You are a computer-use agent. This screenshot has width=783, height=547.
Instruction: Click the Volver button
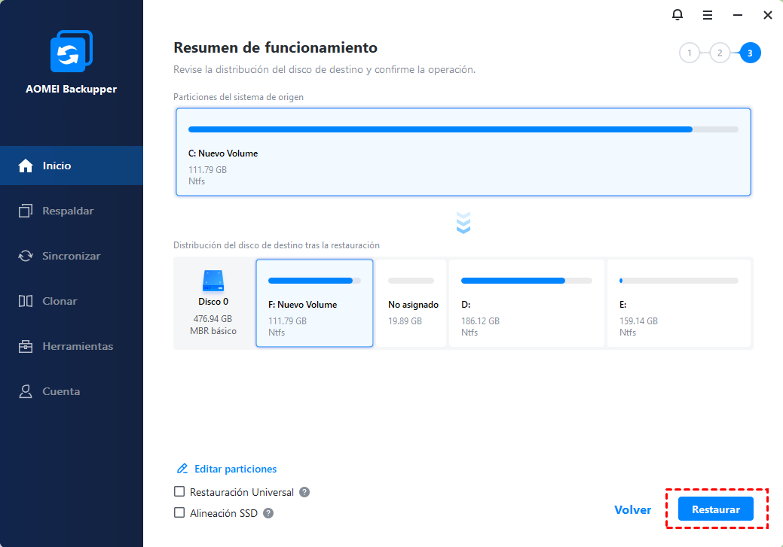tap(632, 509)
